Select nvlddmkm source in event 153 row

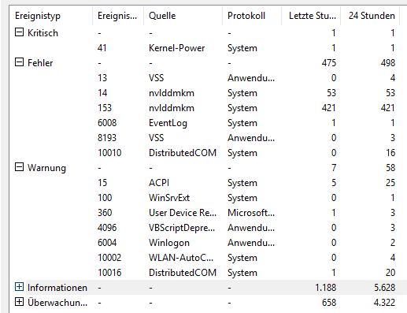172,108
